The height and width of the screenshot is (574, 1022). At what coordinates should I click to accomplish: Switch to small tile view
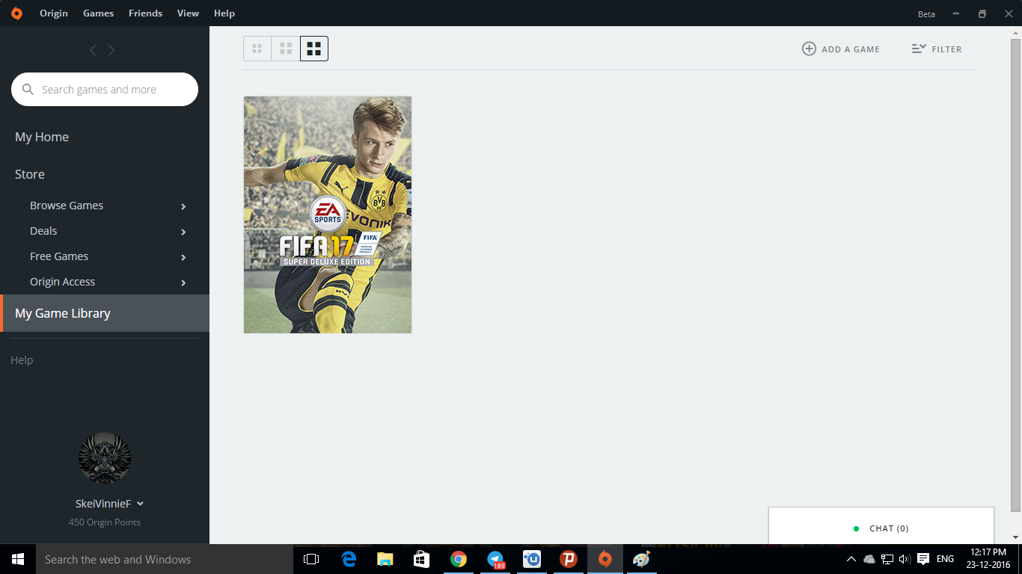(x=257, y=49)
